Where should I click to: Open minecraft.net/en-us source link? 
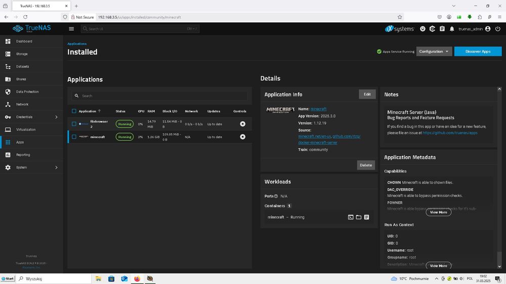coord(314,136)
